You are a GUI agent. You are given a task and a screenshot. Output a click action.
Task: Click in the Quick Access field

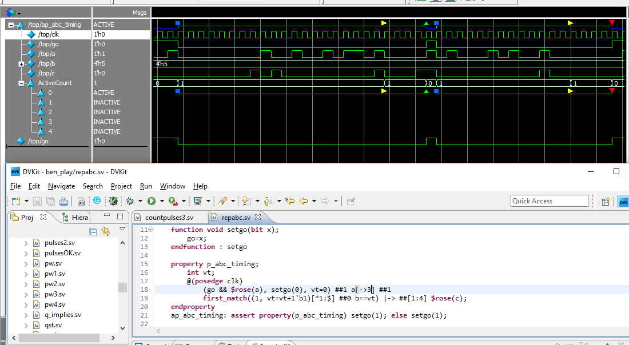(549, 200)
